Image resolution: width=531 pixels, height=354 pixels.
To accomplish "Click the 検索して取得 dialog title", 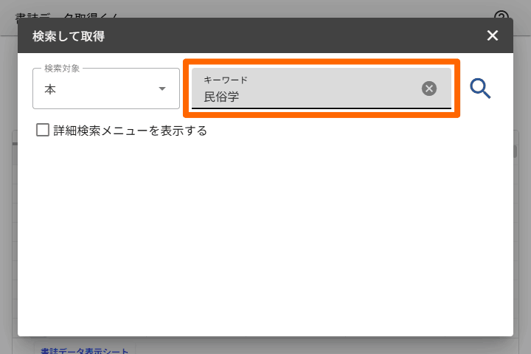I will [x=68, y=36].
